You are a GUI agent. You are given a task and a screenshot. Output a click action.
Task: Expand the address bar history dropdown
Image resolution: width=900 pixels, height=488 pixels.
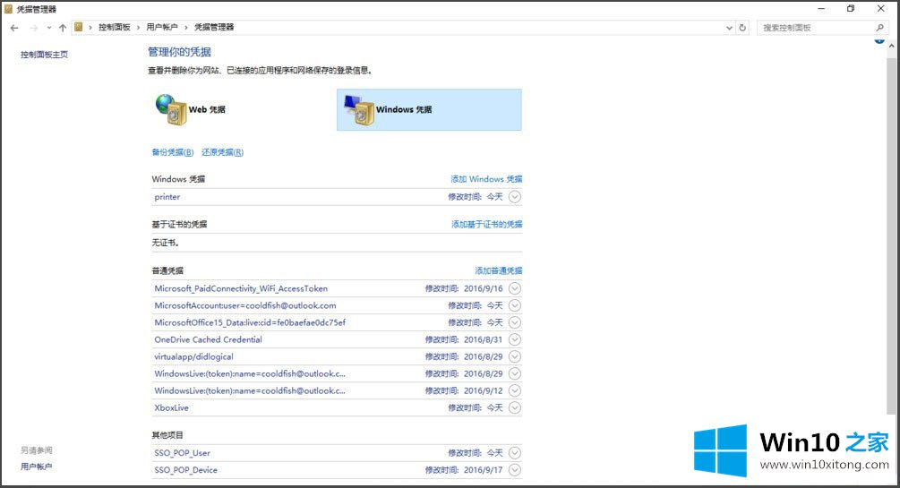point(729,28)
